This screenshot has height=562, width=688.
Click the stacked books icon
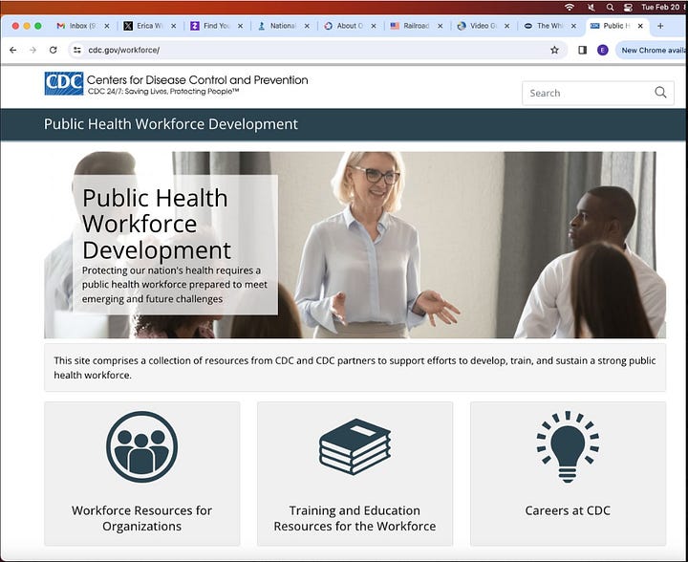click(x=355, y=446)
